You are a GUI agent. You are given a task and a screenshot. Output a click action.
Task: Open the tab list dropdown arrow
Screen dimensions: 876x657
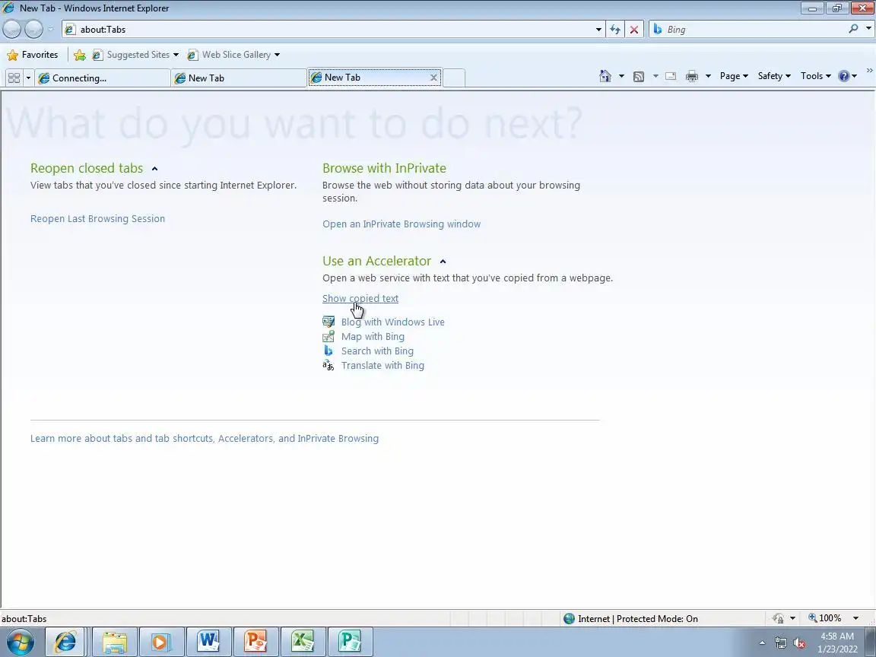[28, 78]
